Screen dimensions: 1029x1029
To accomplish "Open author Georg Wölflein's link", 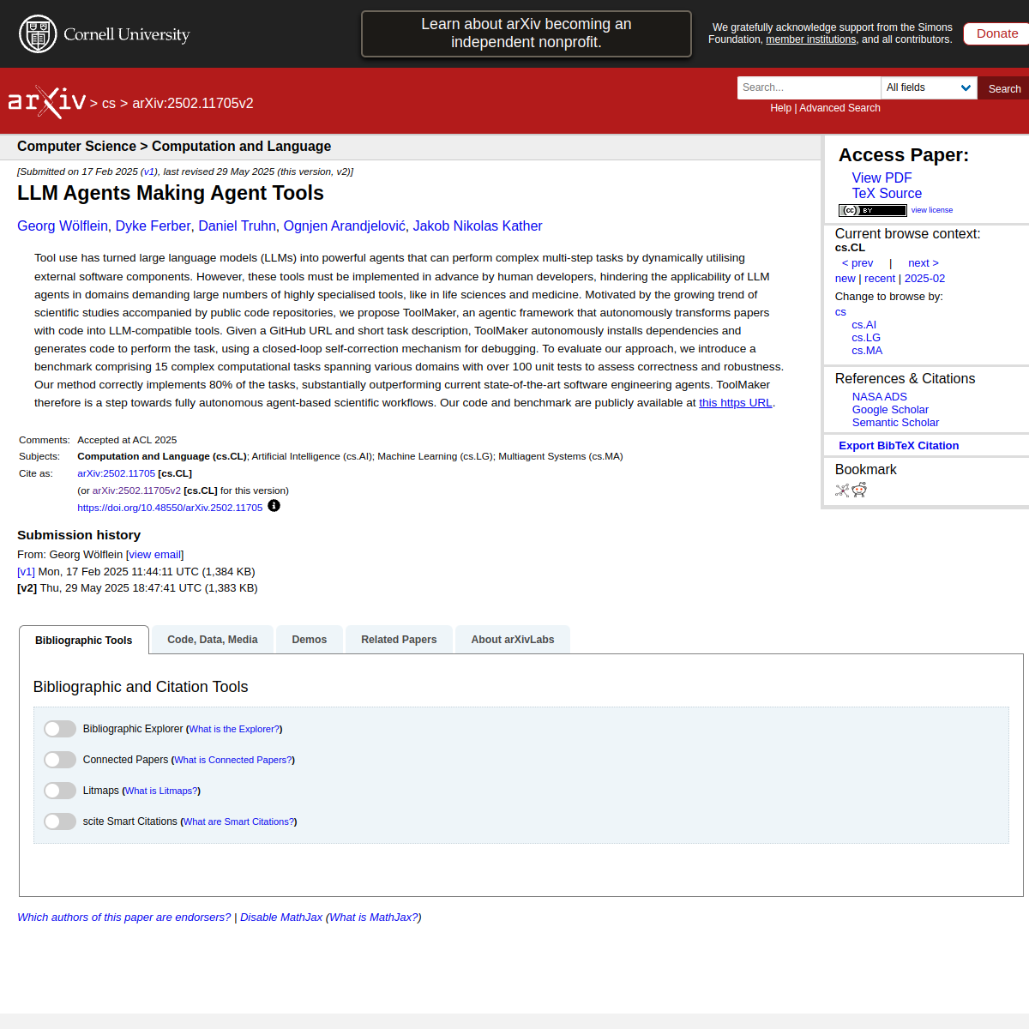I will coord(63,226).
